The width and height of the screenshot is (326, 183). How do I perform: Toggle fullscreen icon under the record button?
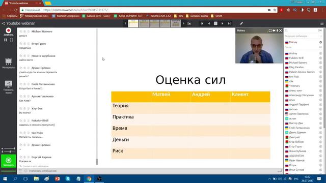11,40
